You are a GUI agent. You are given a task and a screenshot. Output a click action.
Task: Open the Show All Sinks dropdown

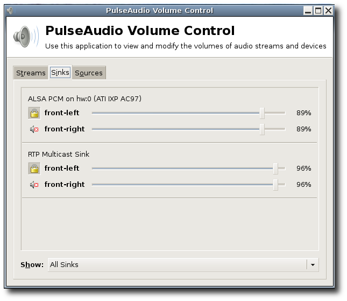click(178, 264)
